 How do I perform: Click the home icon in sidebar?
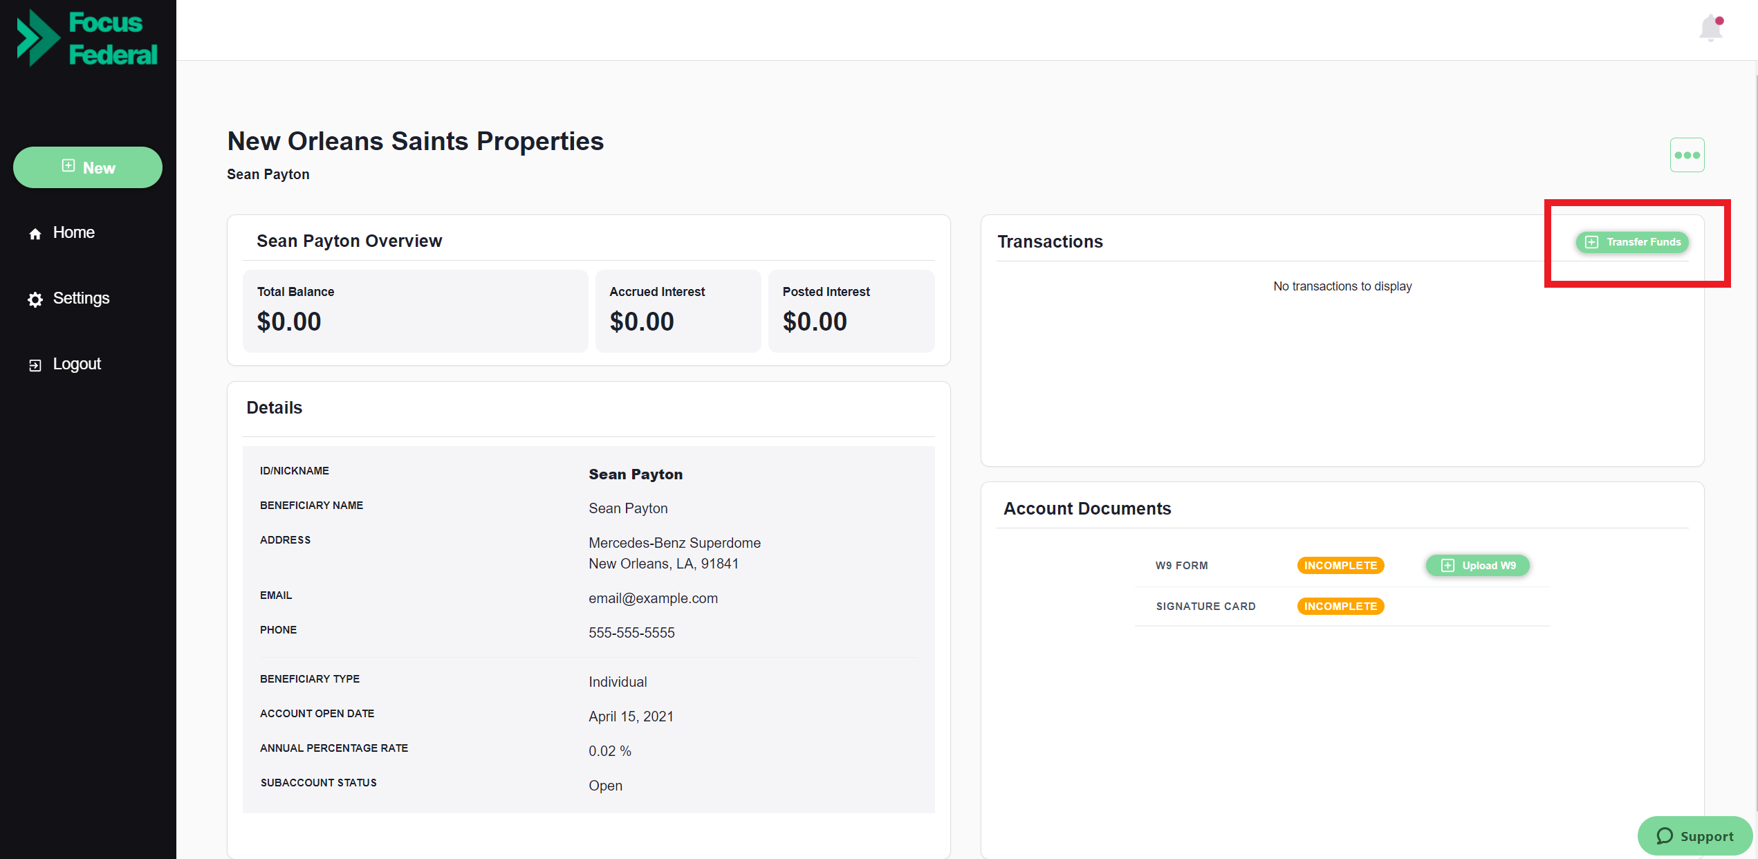pyautogui.click(x=35, y=234)
